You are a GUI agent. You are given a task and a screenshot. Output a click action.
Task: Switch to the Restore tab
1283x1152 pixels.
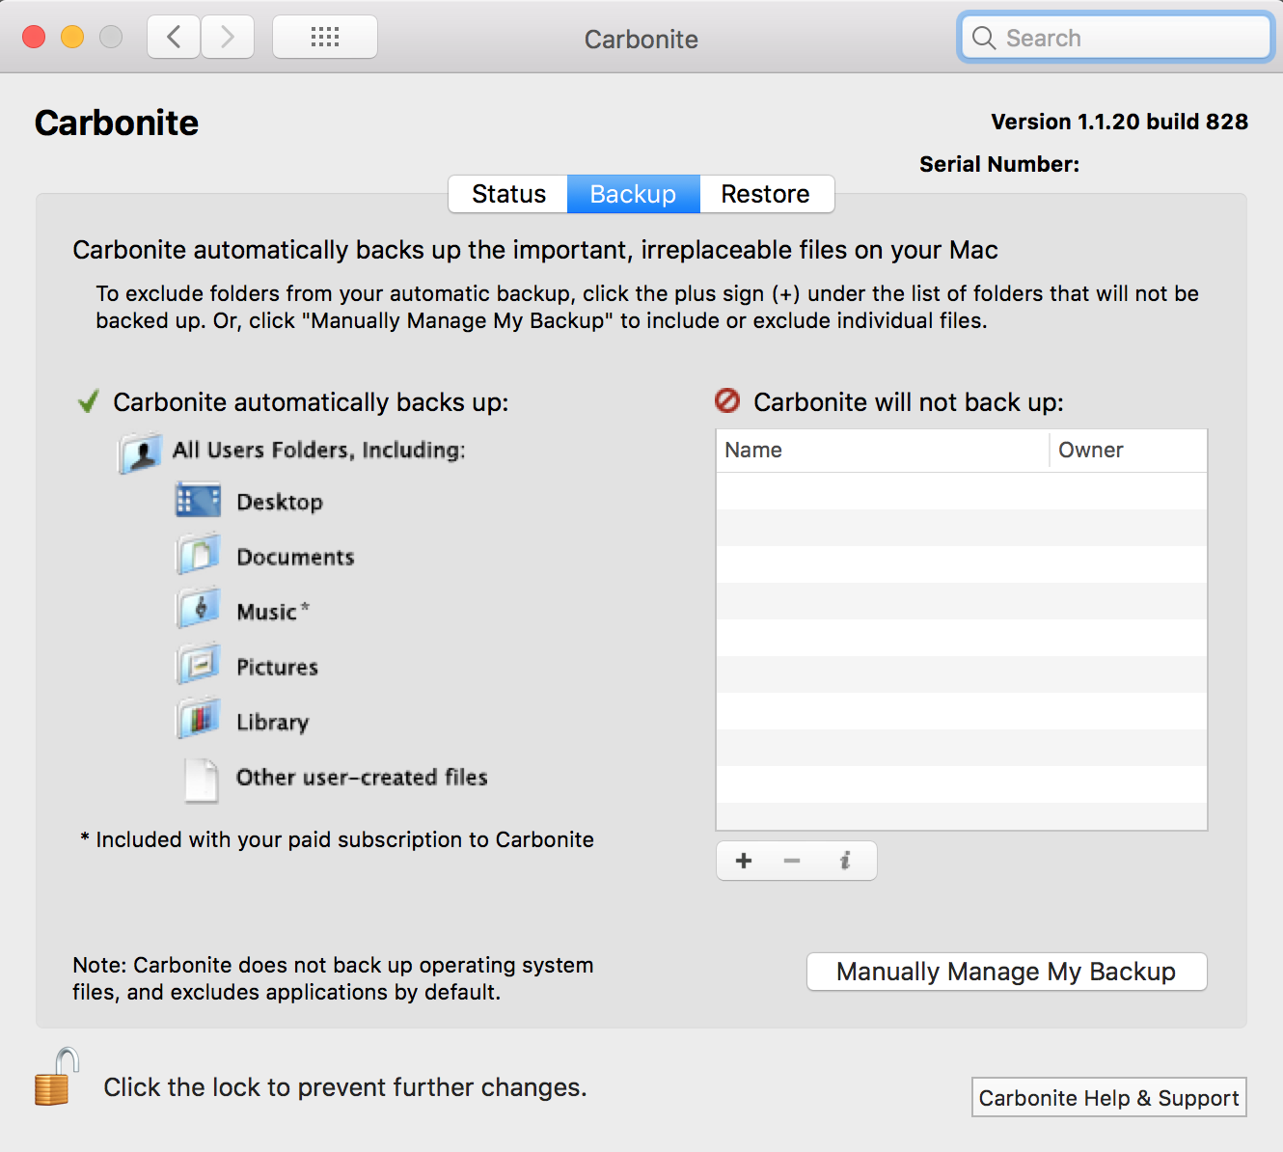(x=766, y=194)
